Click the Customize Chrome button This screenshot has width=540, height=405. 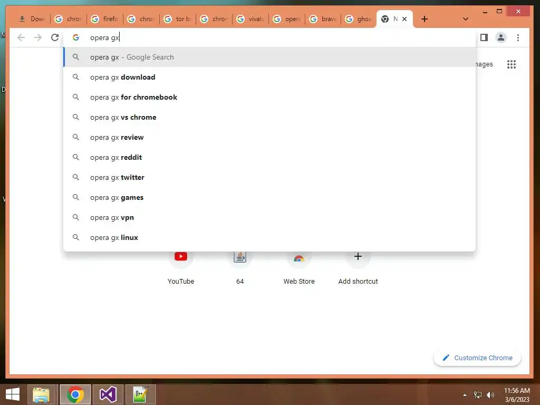pos(477,358)
